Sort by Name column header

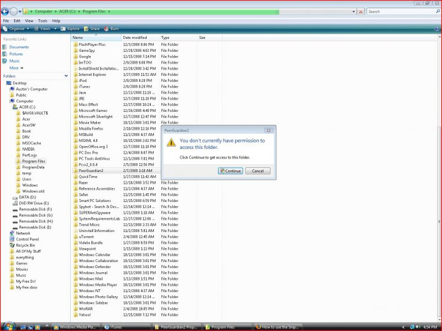coord(96,38)
